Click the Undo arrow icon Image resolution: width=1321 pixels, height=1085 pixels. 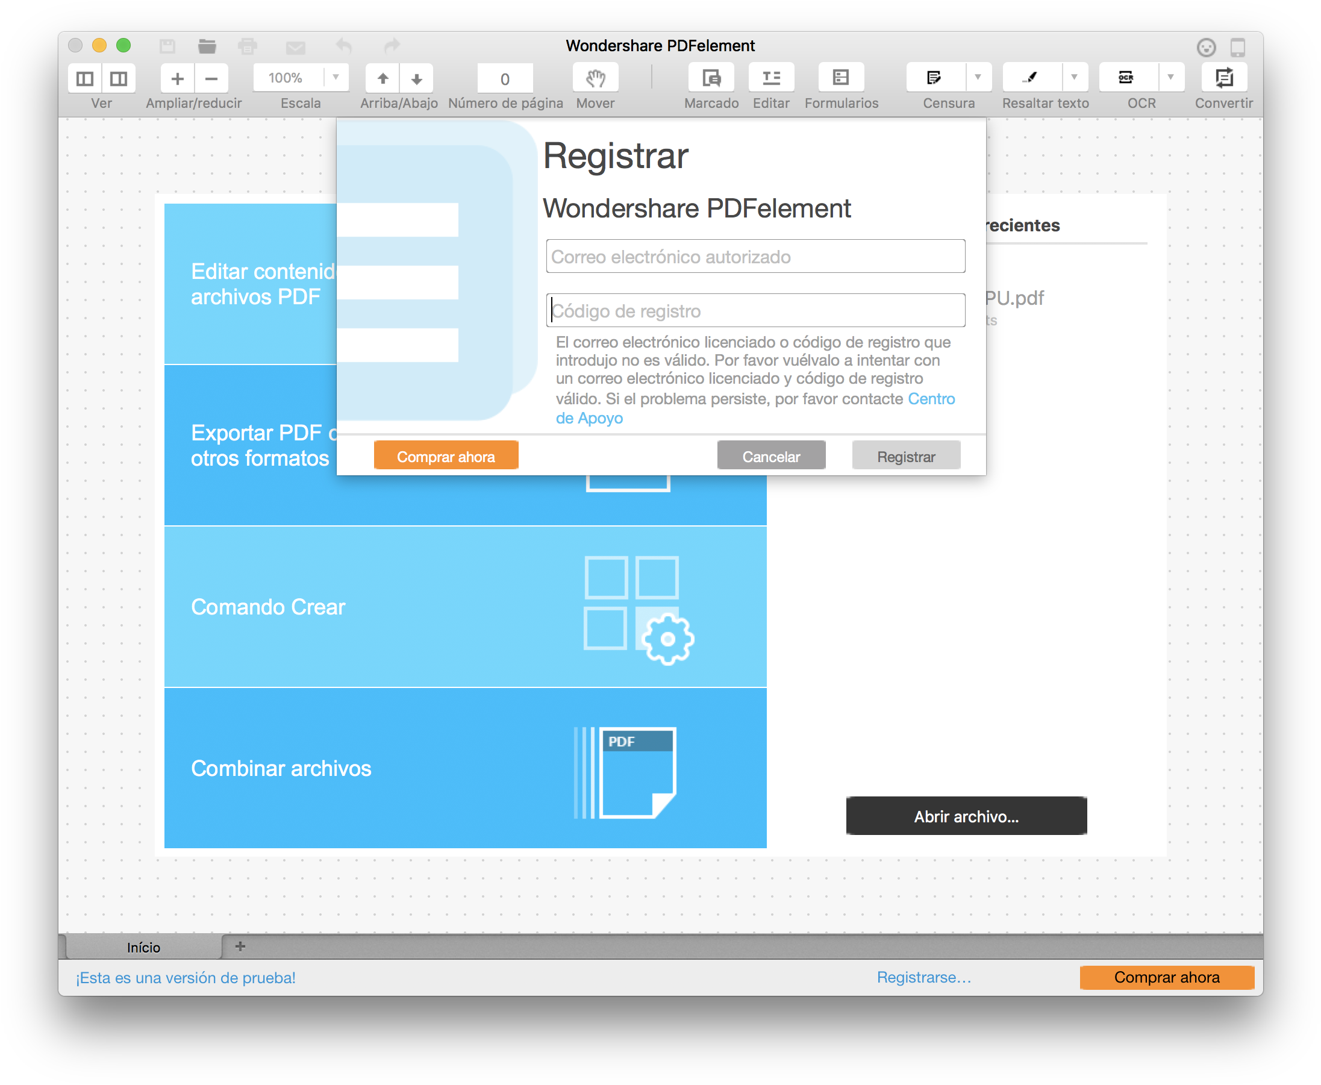click(343, 46)
